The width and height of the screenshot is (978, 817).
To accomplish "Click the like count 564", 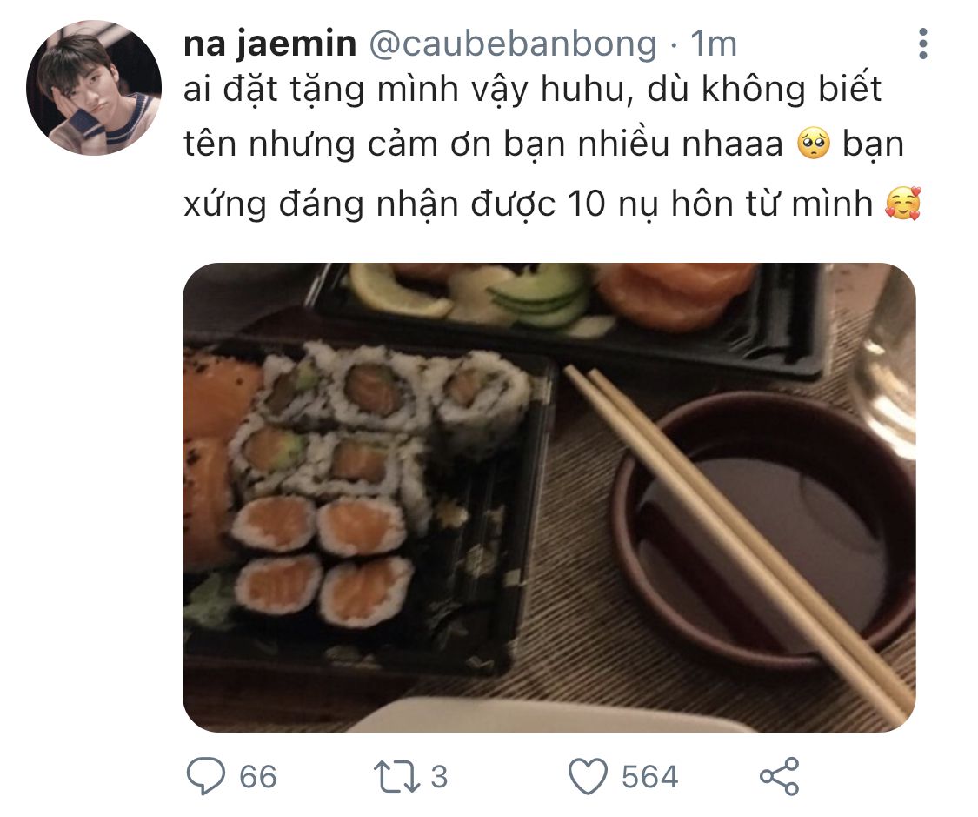I will tap(650, 777).
